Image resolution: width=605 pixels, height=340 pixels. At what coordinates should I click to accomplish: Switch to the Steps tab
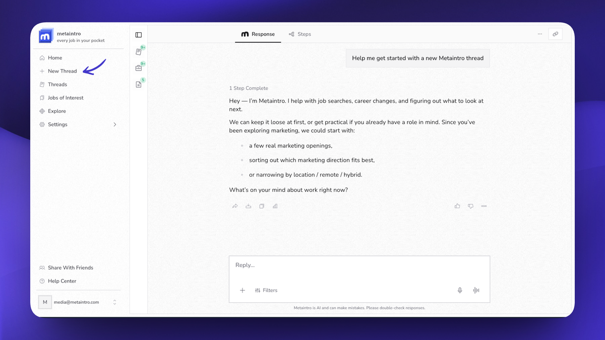point(300,34)
